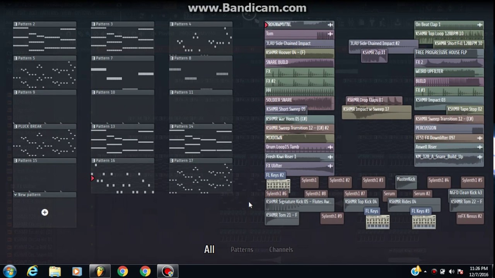Select the Sylenth1 #9 channel button
The image size is (495, 278).
coord(332,216)
